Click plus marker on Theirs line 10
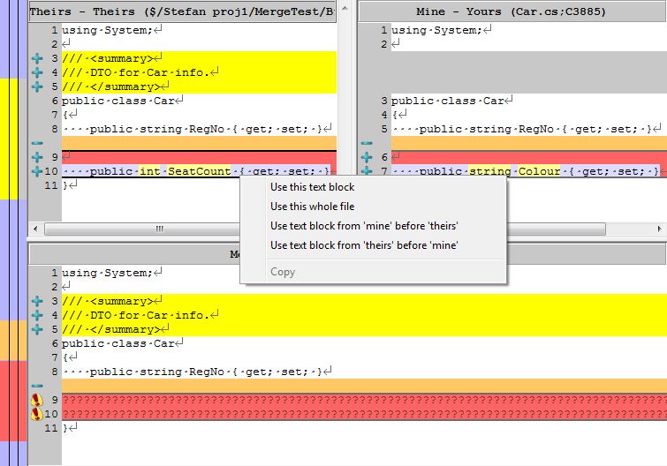This screenshot has height=466, width=667. click(37, 171)
